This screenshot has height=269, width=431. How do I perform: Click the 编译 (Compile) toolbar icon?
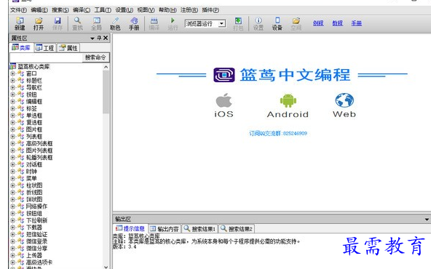point(154,20)
